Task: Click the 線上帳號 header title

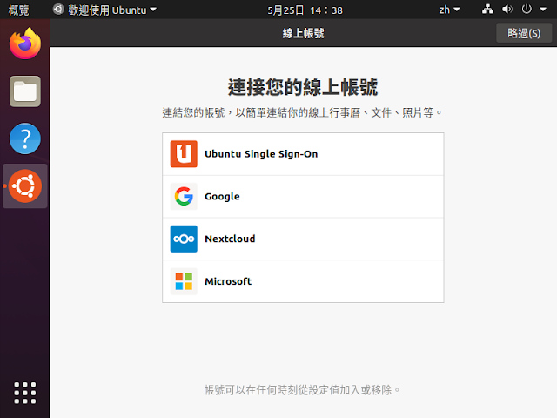Action: [x=304, y=33]
